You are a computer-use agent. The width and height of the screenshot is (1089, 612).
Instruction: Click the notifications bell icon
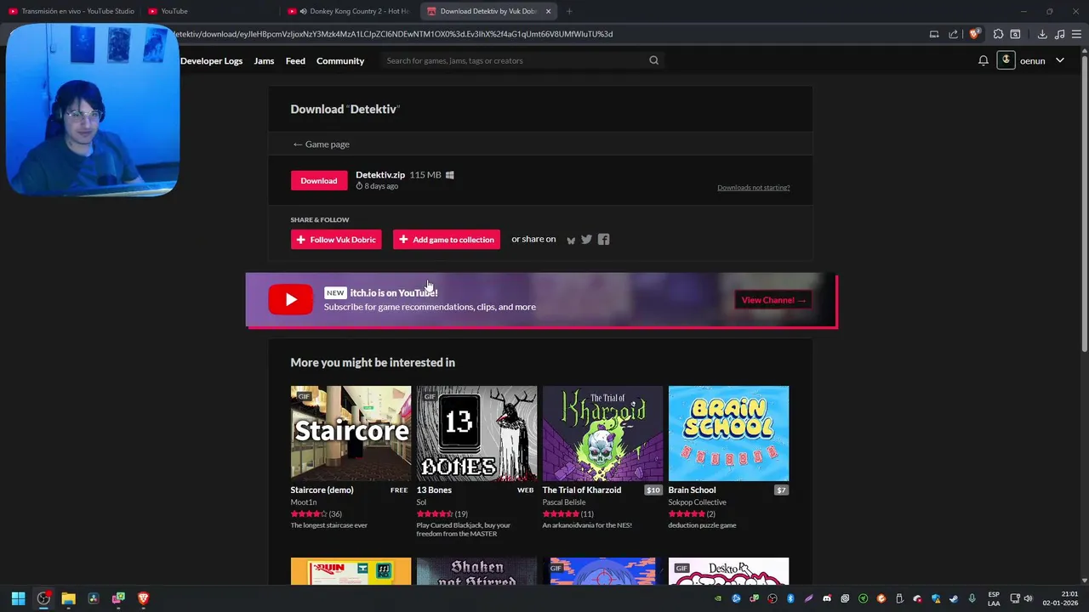[x=983, y=60]
